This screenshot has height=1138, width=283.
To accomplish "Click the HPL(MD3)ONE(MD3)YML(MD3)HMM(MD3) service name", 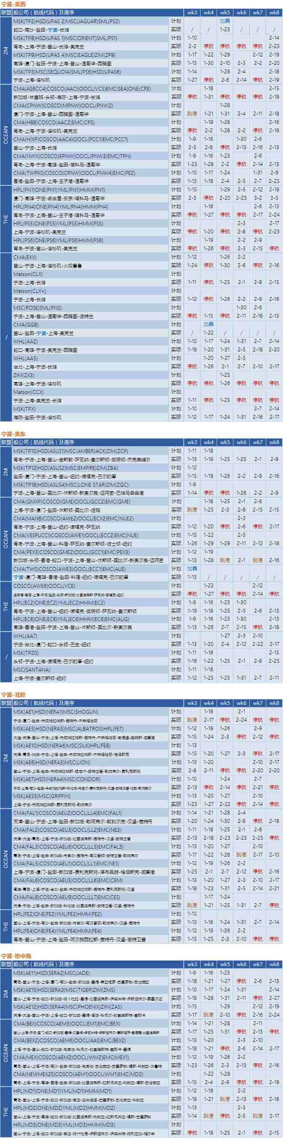I will coord(63,1124).
